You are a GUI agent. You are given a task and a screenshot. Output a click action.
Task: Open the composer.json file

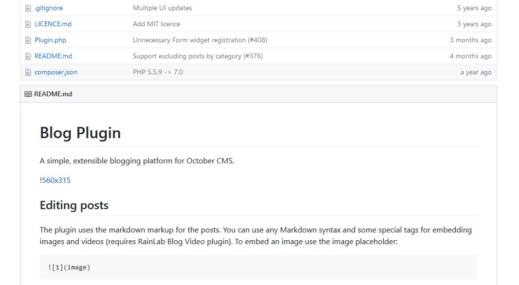55,72
